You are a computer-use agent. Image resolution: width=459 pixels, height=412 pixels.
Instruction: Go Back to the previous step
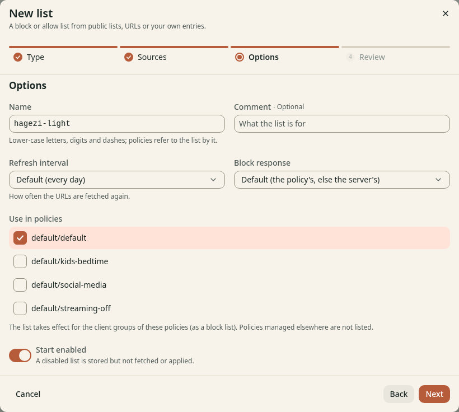click(399, 394)
